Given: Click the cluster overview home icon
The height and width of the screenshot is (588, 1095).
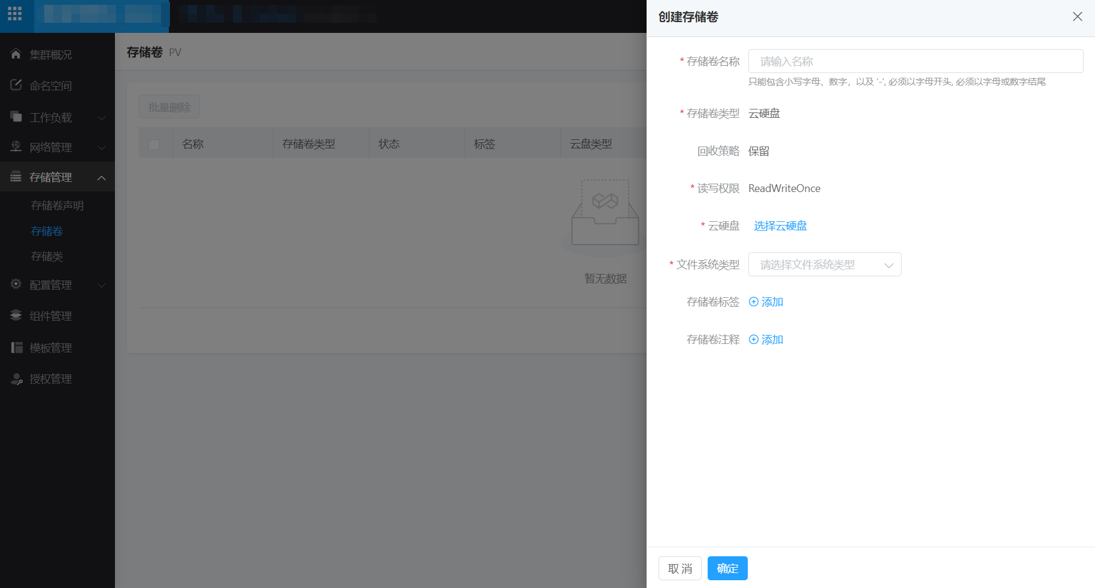Looking at the screenshot, I should 16,54.
